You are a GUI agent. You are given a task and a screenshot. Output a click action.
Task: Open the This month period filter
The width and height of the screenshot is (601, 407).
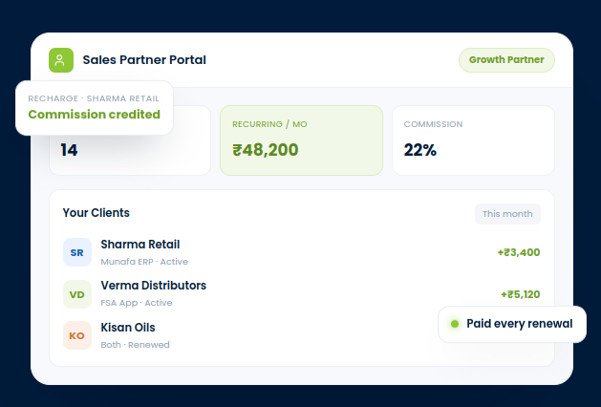point(507,214)
